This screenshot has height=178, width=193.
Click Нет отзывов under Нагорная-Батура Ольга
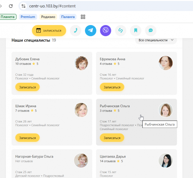pyautogui.click(x=24, y=161)
